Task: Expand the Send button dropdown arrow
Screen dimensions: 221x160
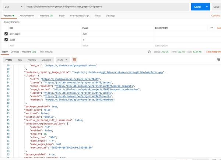Action: 207,7
